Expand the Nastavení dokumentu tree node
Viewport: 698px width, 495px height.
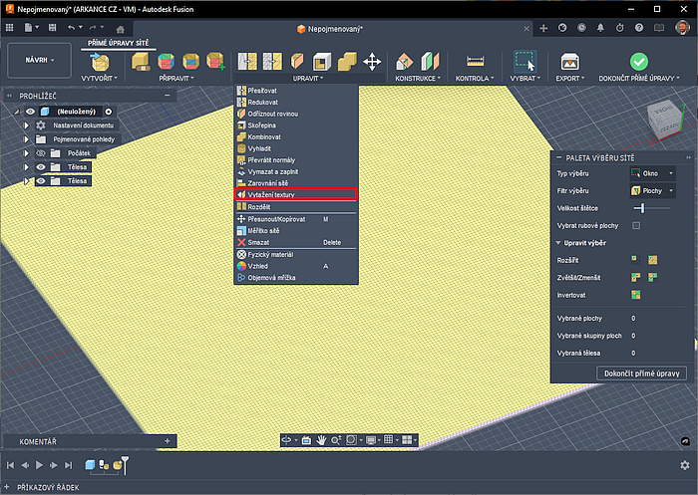click(x=27, y=125)
